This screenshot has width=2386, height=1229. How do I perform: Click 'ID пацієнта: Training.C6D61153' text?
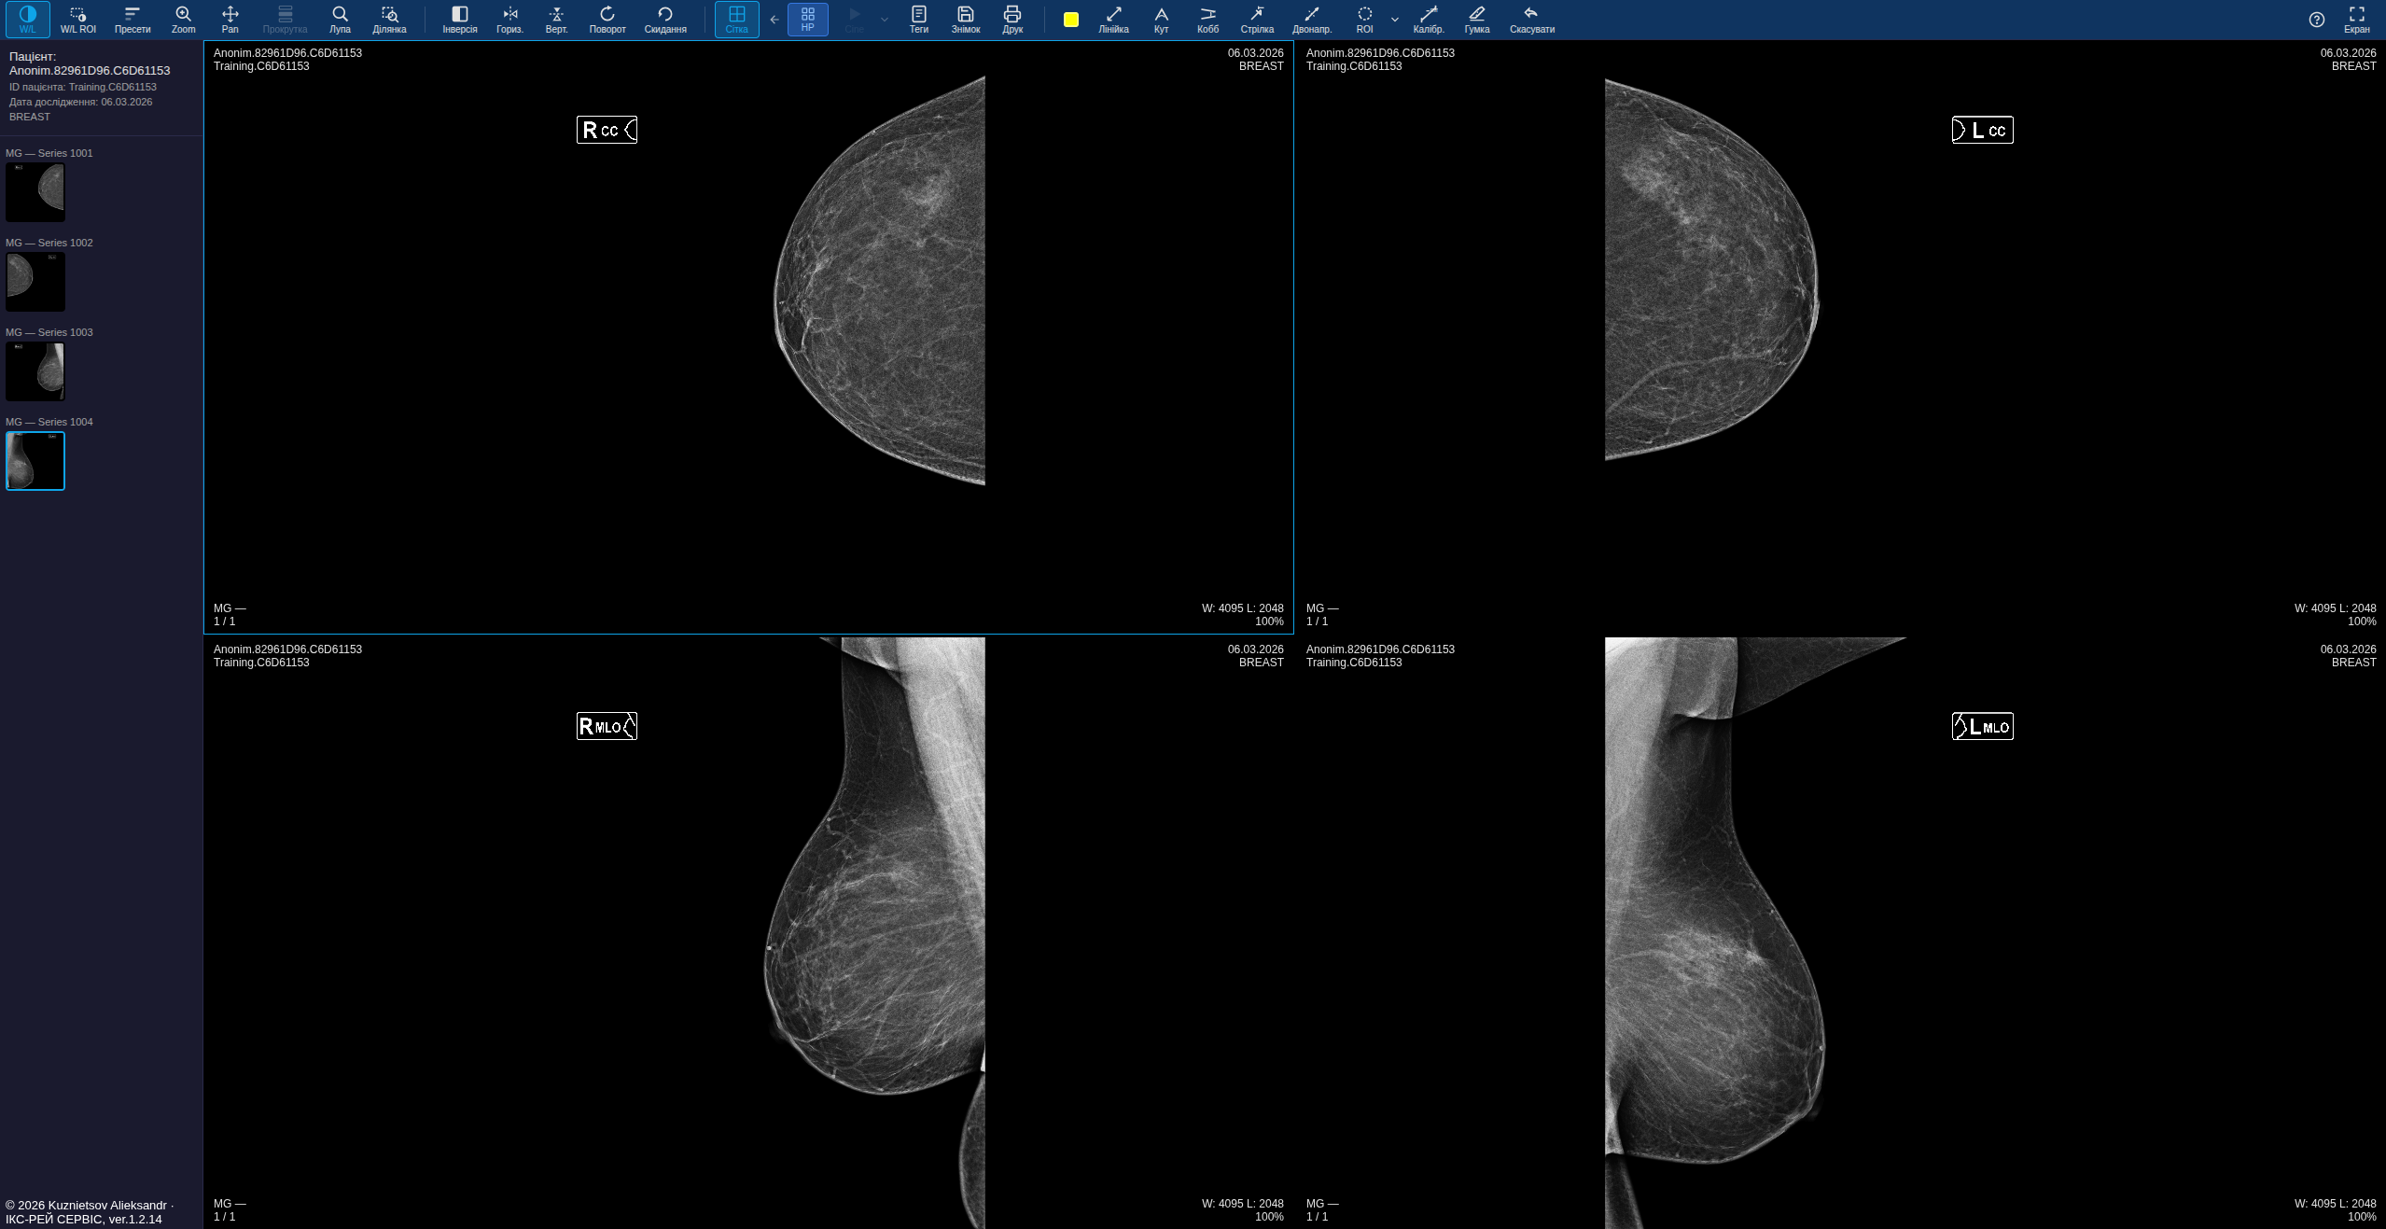[83, 87]
